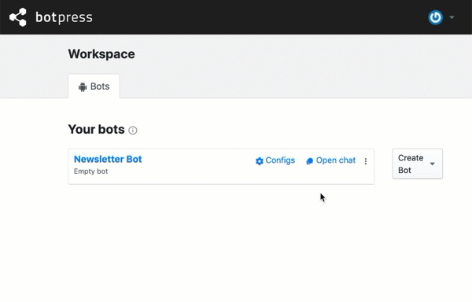
Task: Click the Empty bot description text
Action: click(91, 171)
